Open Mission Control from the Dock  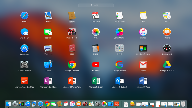(x=21, y=104)
